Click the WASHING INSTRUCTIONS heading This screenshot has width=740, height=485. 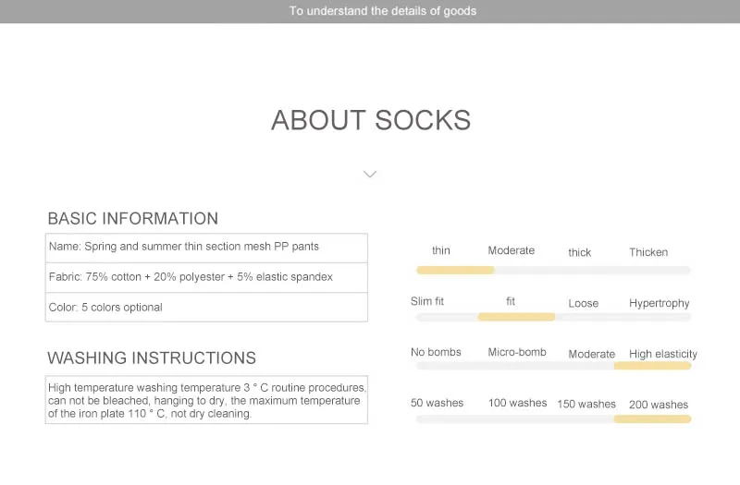point(152,358)
